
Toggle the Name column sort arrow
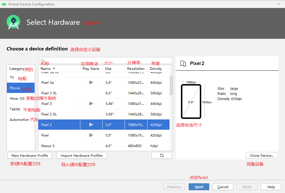[x=54, y=68]
